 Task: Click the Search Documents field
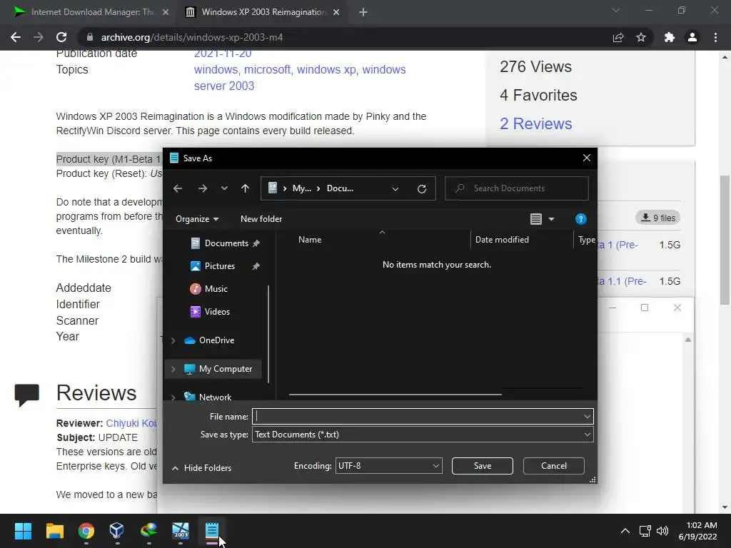[x=517, y=188]
